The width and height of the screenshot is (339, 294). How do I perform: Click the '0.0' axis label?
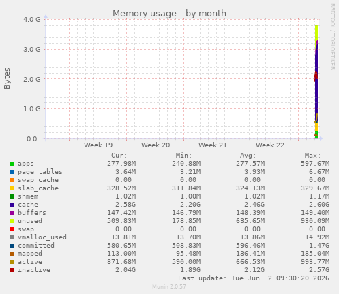(x=32, y=138)
